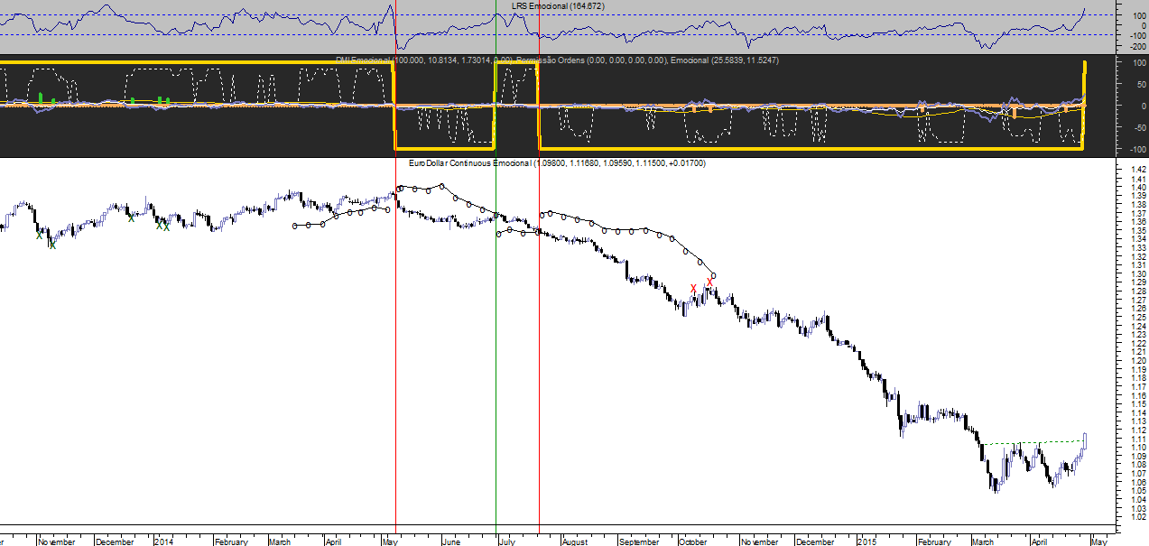Click the 1.15 price axis label

click(1138, 404)
